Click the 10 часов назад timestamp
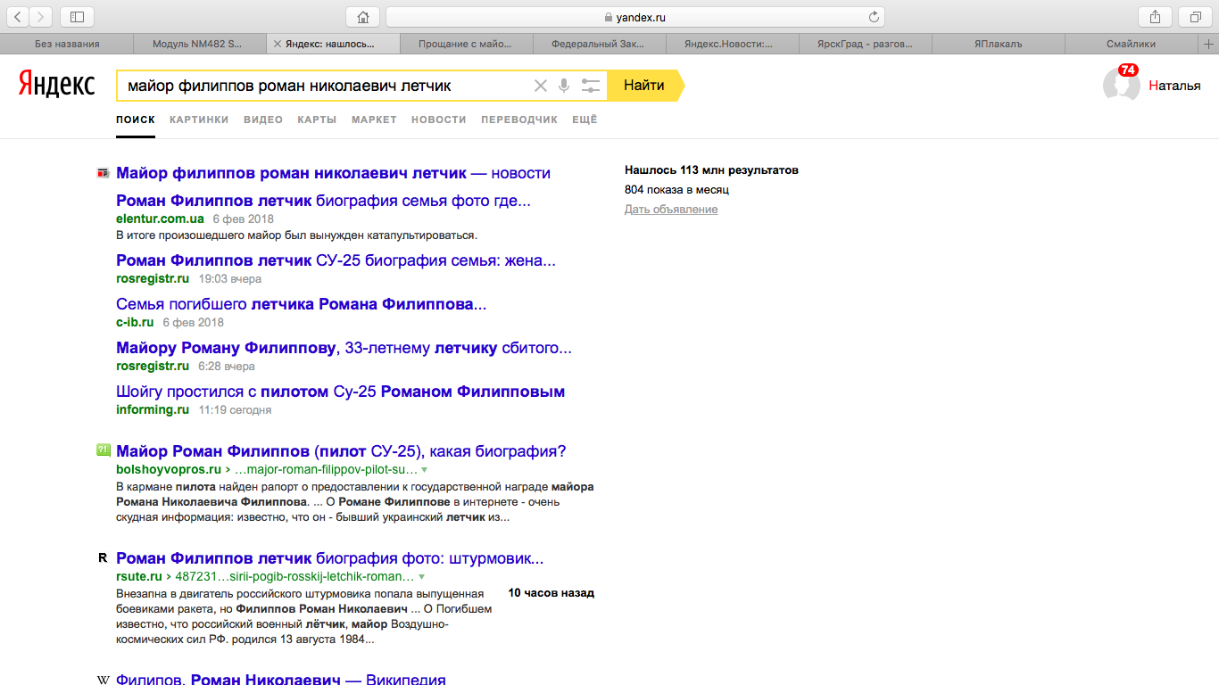1219x685 pixels. pyautogui.click(x=551, y=593)
